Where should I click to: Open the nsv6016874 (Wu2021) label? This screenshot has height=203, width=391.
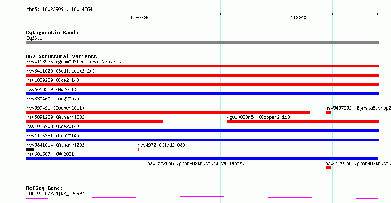pos(51,154)
